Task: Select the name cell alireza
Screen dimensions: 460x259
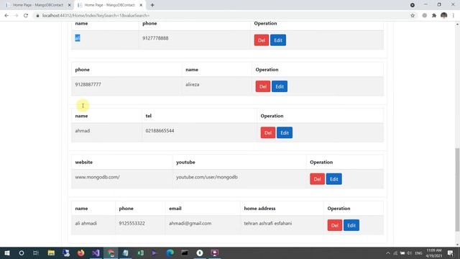Action: 193,84
